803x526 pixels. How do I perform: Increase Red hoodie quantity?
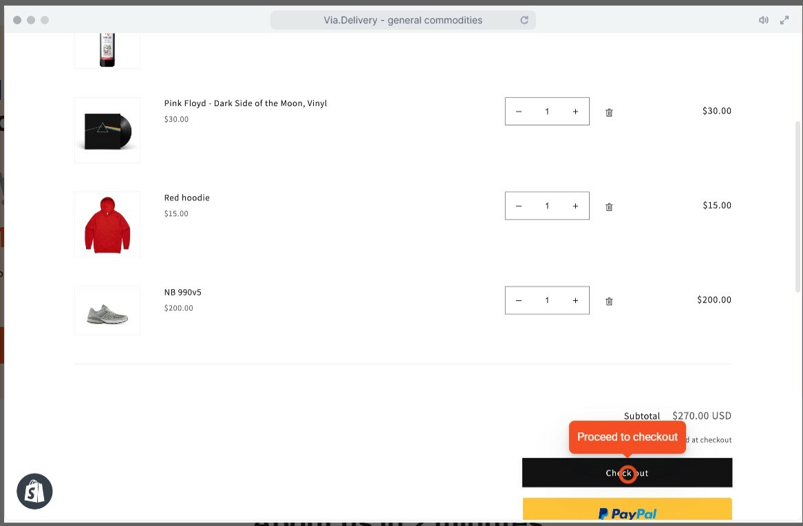click(575, 206)
